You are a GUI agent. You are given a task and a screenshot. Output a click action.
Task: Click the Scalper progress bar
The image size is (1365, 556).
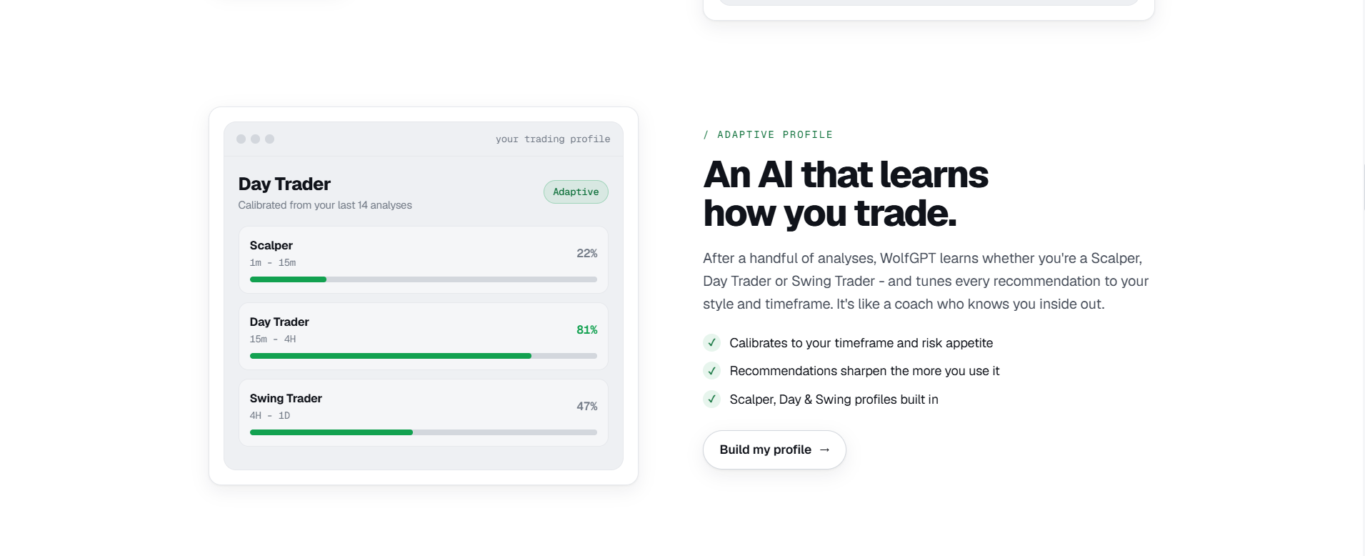424,279
